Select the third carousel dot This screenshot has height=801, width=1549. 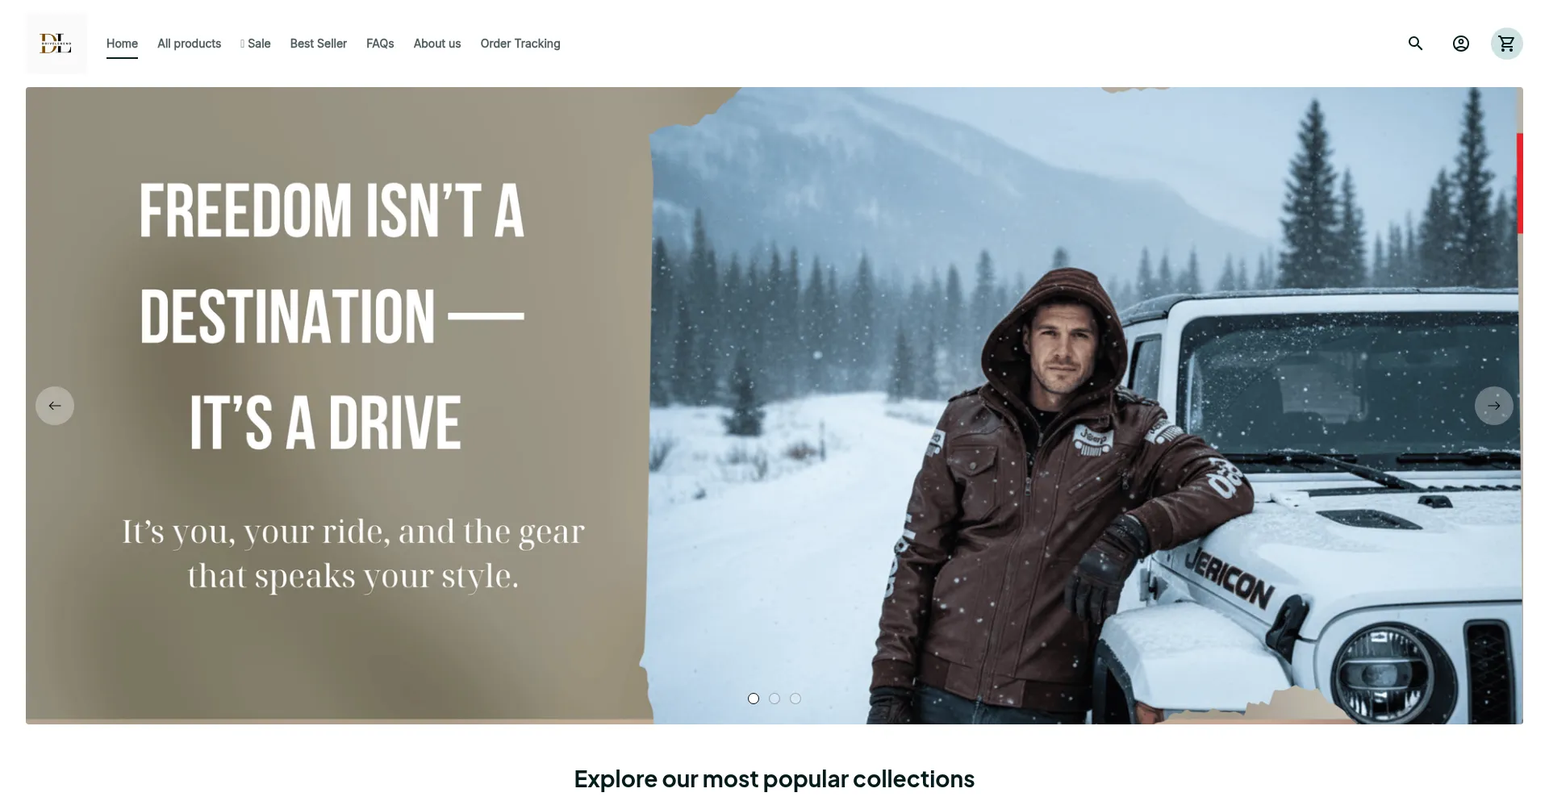tap(795, 699)
